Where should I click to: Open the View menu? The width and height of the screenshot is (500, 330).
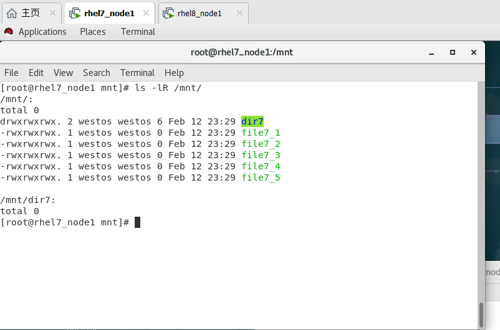coord(63,73)
